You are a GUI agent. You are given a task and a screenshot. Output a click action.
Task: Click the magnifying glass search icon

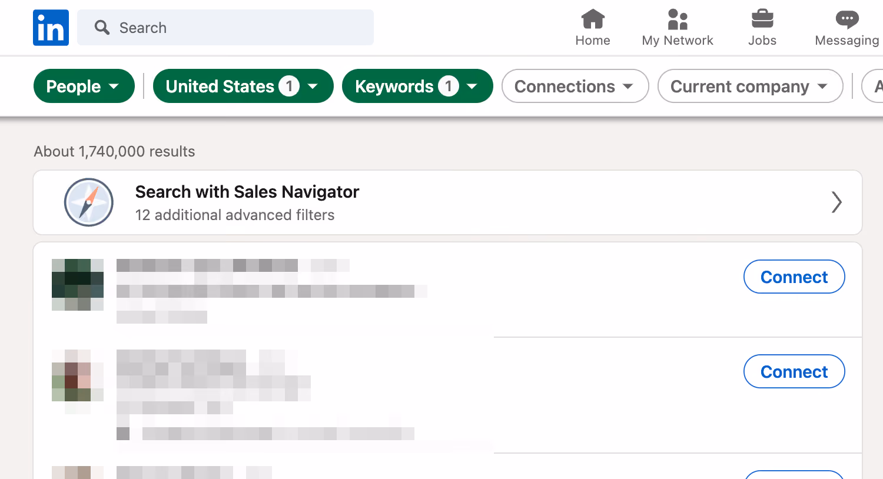coord(102,28)
